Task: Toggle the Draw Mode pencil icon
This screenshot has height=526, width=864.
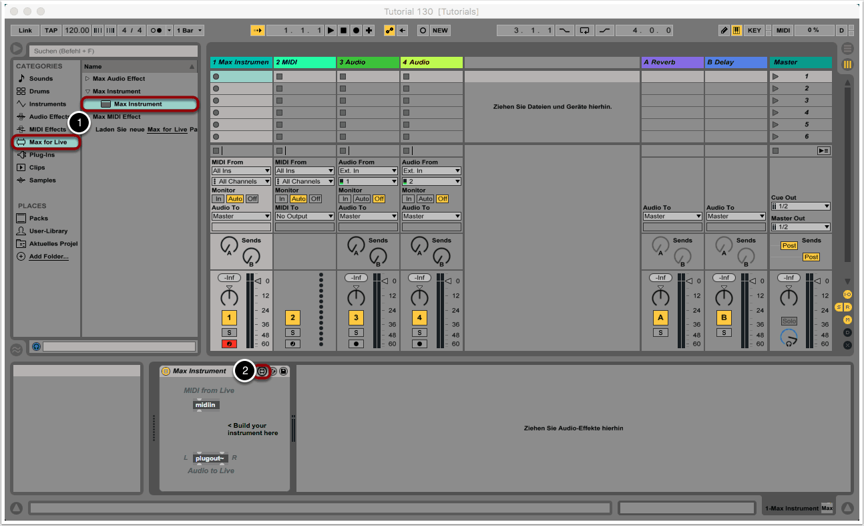Action: 724,31
